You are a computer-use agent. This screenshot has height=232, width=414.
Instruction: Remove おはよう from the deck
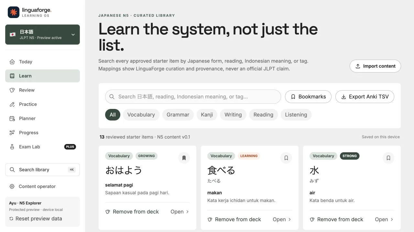(x=132, y=212)
